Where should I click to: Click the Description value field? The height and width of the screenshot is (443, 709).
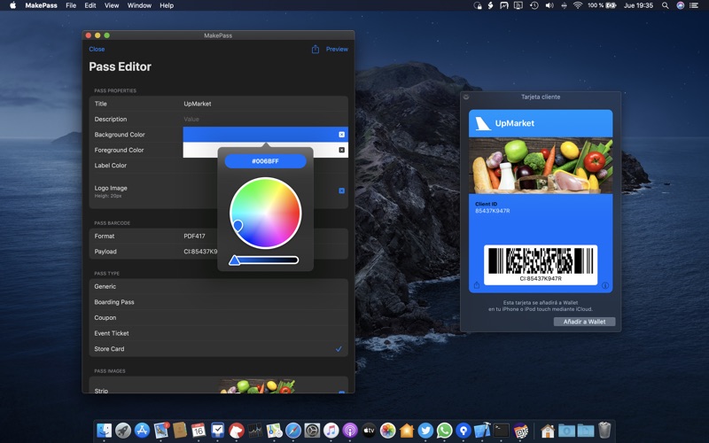click(x=265, y=119)
